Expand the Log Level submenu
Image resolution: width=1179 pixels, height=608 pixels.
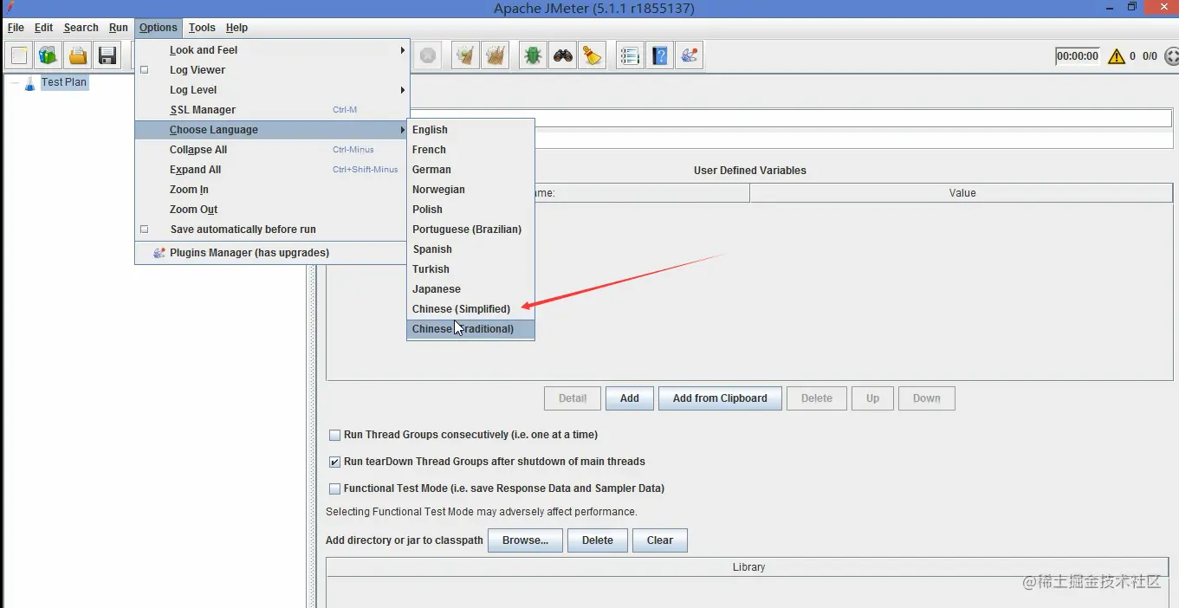(x=271, y=90)
